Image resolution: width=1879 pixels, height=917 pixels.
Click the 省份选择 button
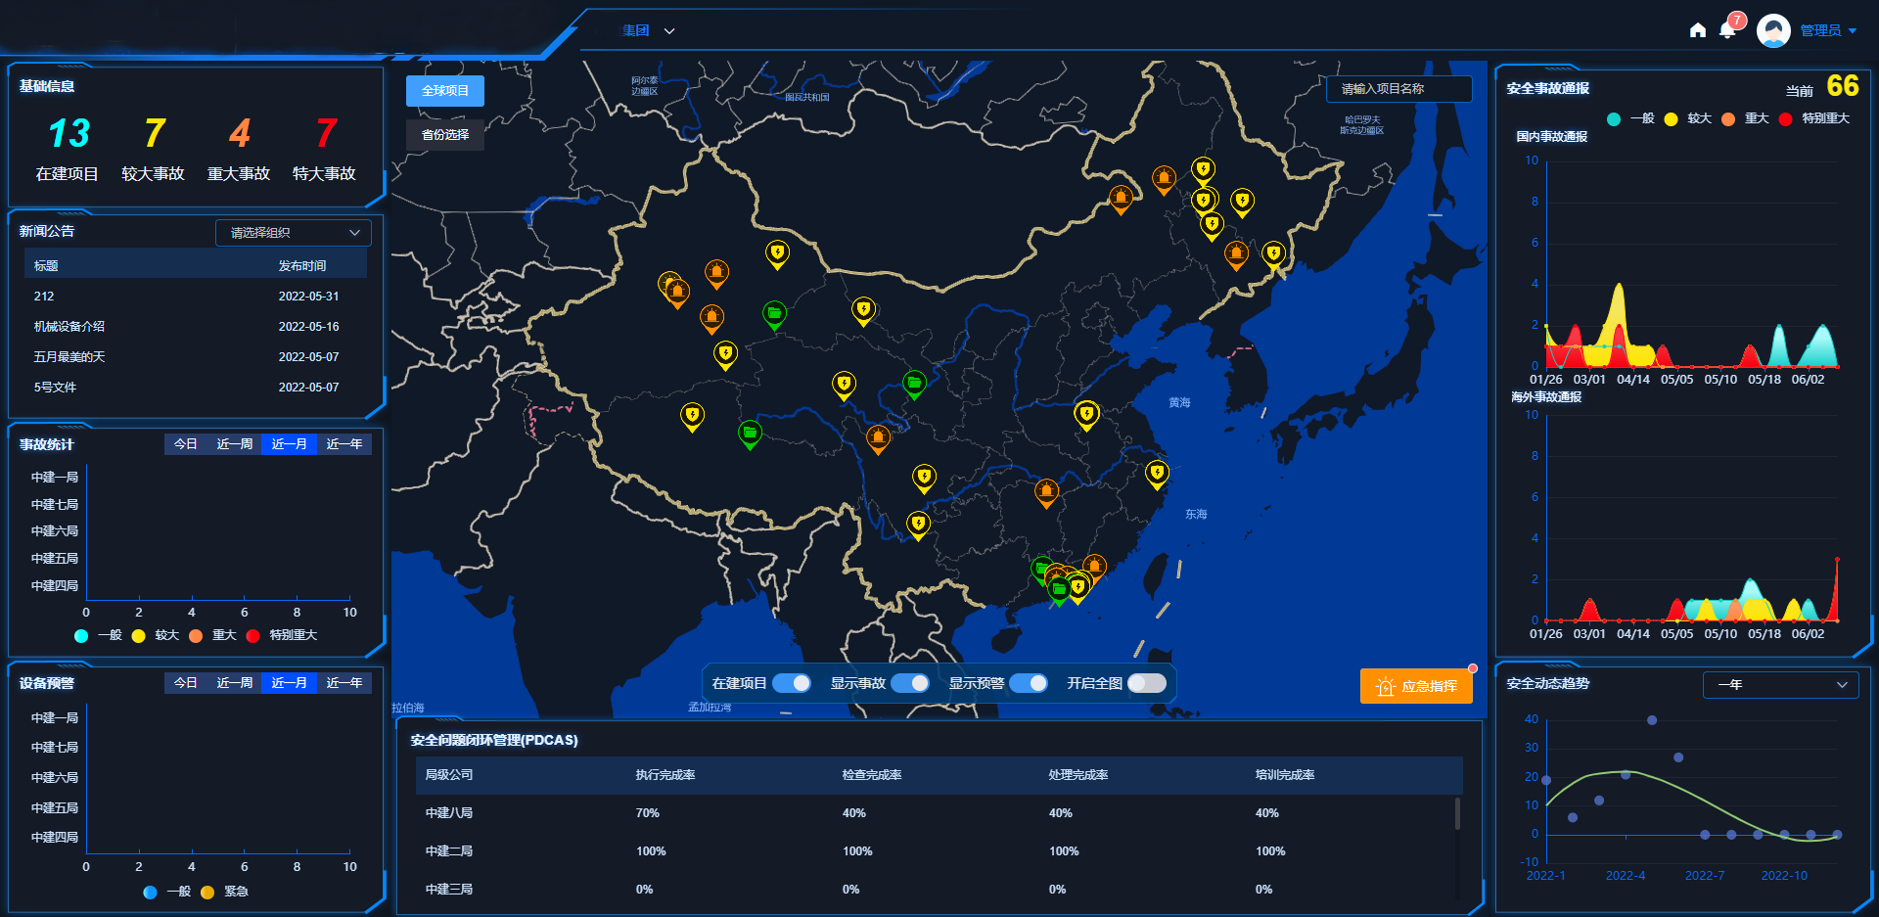(445, 135)
